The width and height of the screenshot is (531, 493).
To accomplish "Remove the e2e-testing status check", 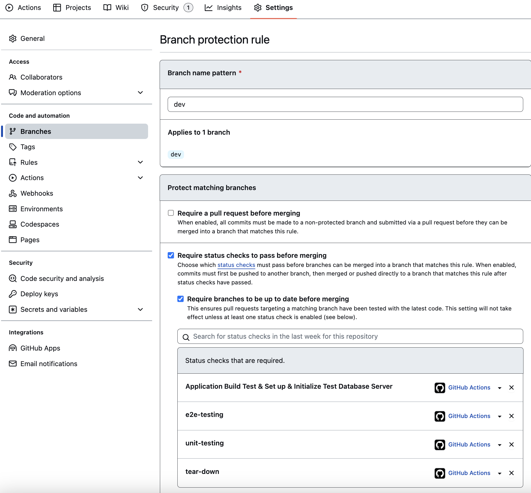I will tap(511, 416).
